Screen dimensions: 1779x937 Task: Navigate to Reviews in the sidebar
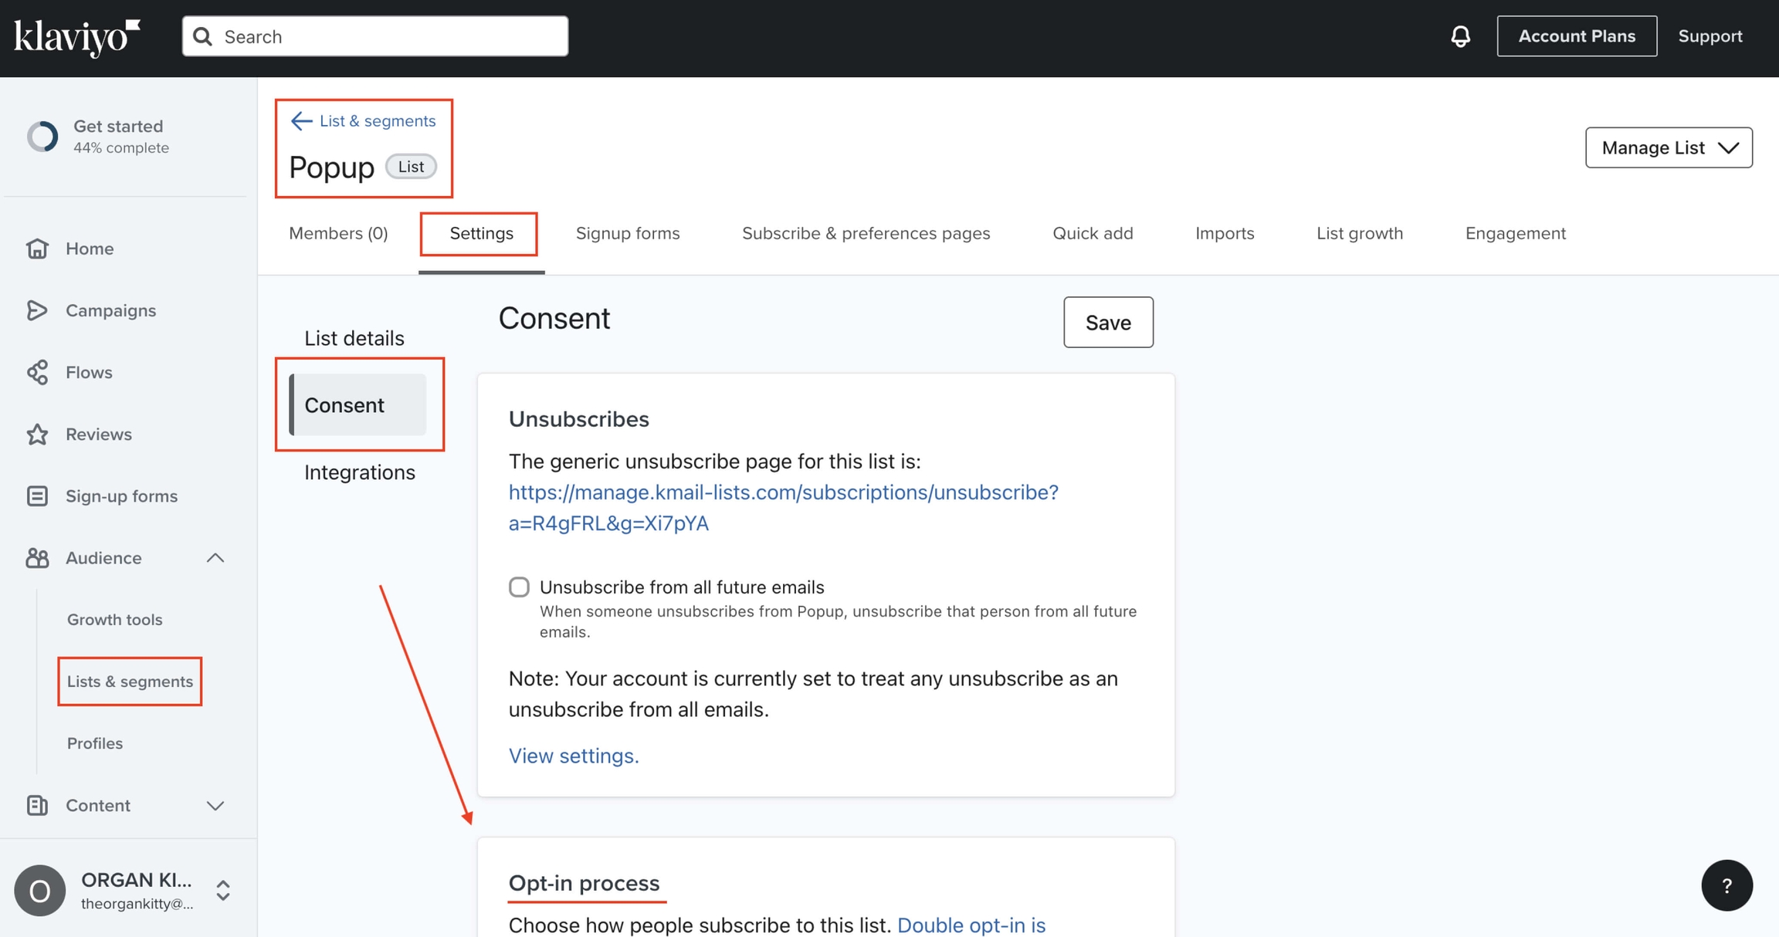click(98, 434)
